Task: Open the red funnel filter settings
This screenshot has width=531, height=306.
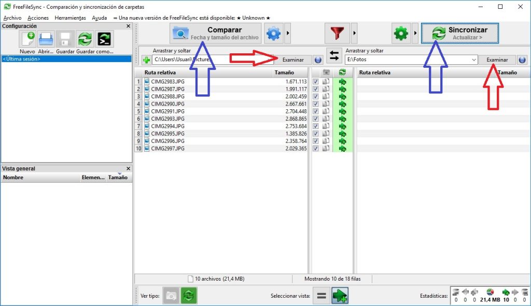Action: point(337,33)
